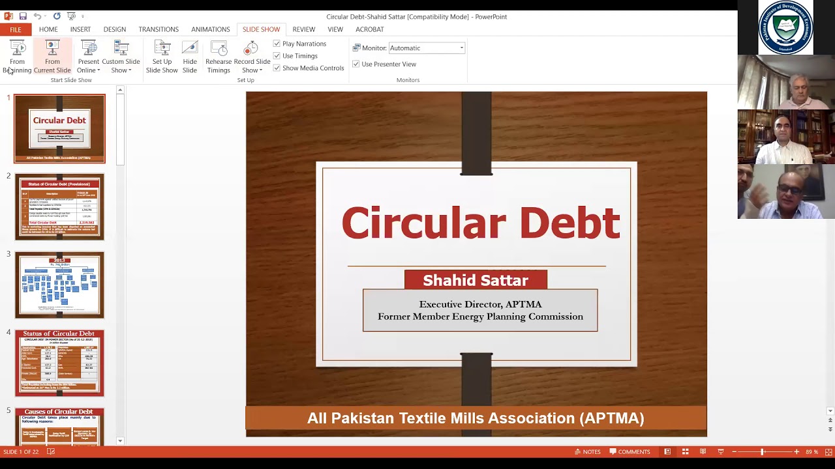Go to next slide using double-arrow button

click(830, 429)
